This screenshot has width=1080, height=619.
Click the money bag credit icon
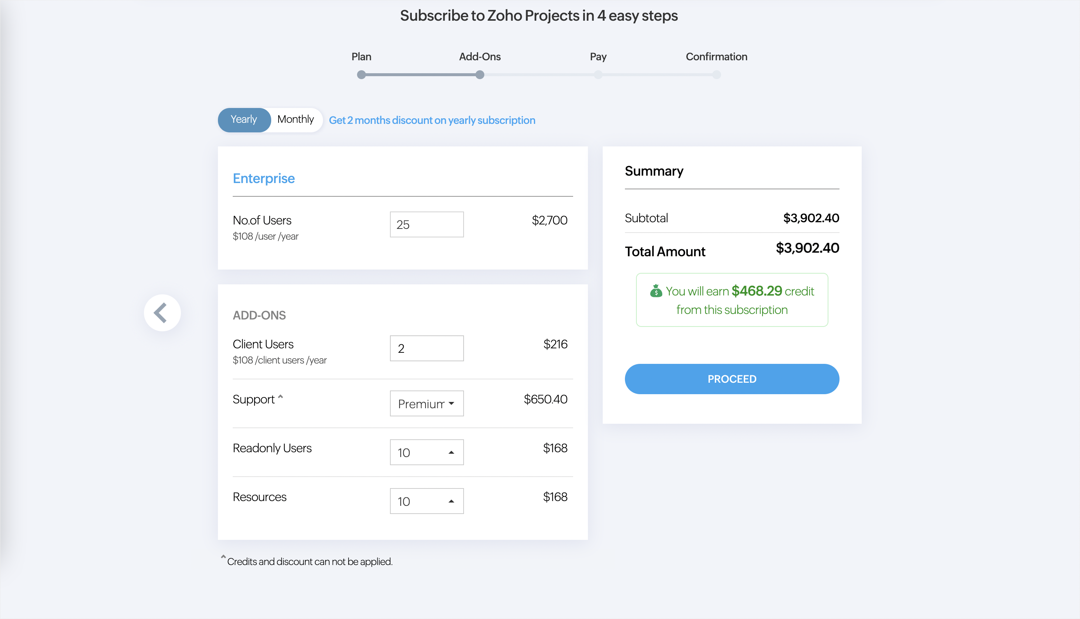point(656,291)
